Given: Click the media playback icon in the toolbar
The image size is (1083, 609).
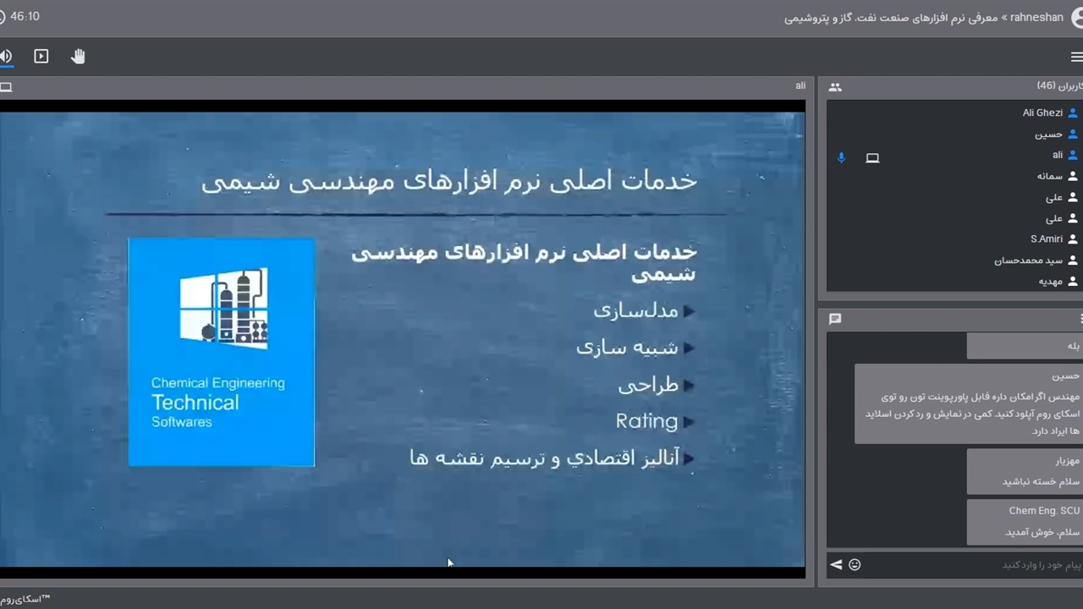Looking at the screenshot, I should tap(41, 57).
